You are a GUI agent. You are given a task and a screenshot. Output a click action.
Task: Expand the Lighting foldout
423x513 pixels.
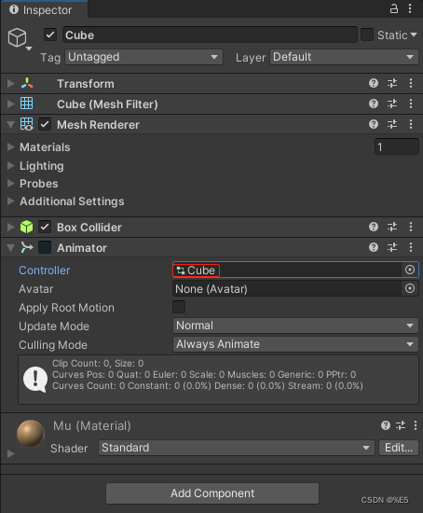11,165
